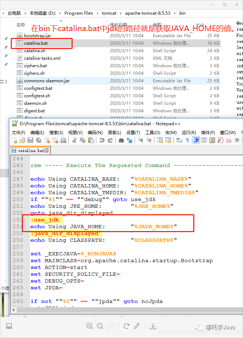Viewport: 243px width, 338px height.
Task: Open the 文件(F) menu
Action: (18, 133)
